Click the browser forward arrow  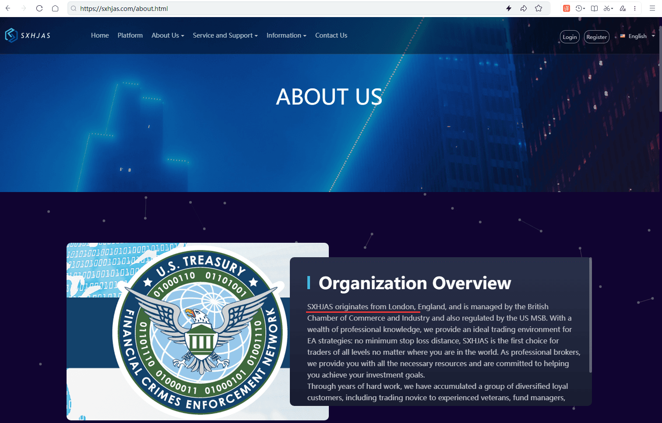[x=24, y=8]
